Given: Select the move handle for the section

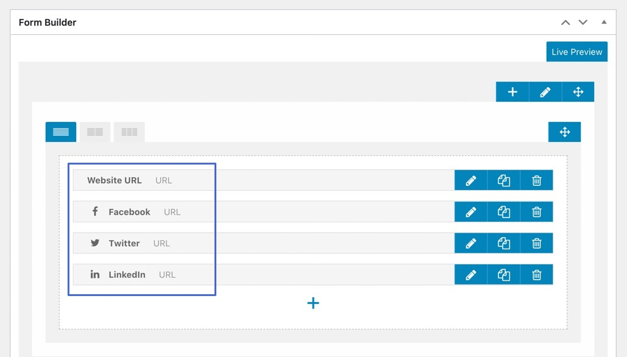Looking at the screenshot, I should 564,131.
